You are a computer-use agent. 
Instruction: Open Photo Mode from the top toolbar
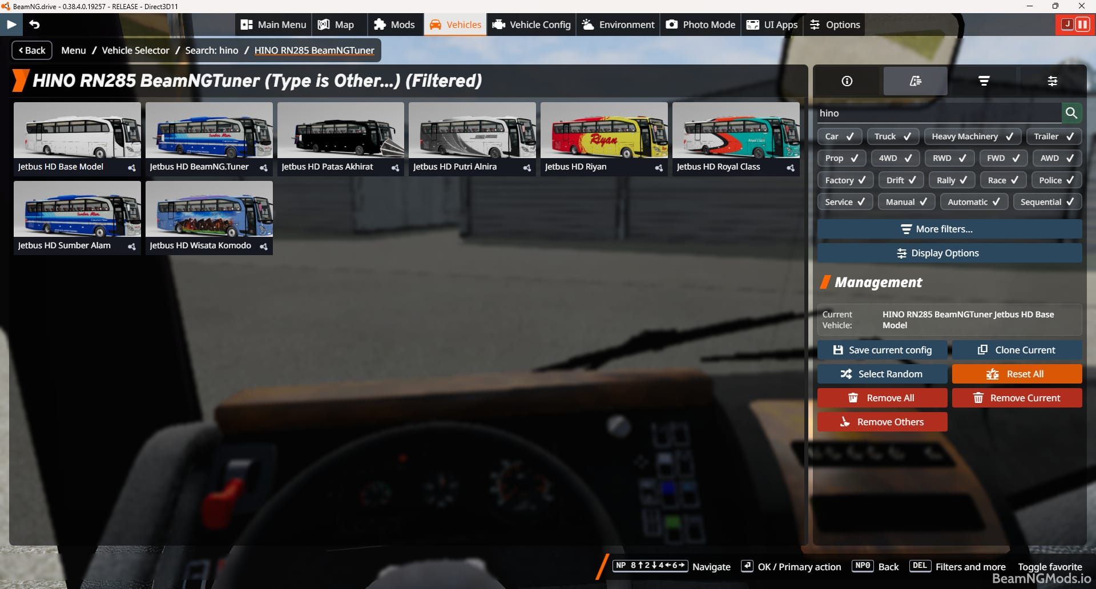pos(699,25)
